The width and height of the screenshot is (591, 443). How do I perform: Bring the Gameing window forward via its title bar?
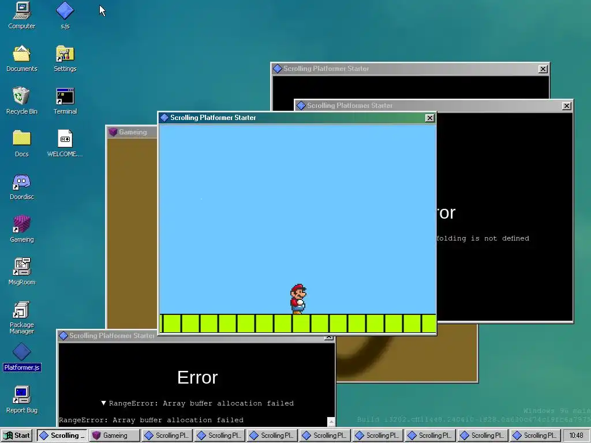coord(132,132)
